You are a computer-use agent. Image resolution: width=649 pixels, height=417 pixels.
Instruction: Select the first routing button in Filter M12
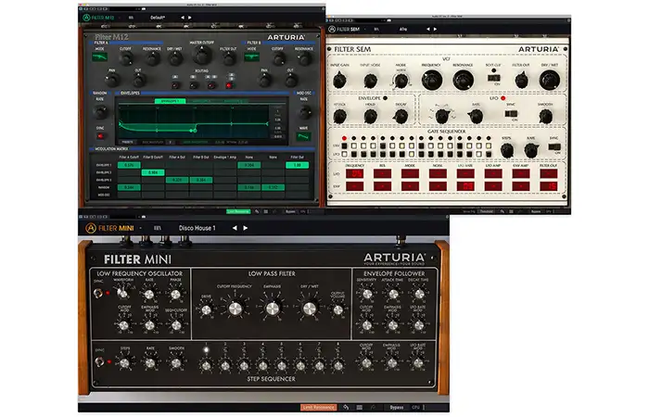click(175, 85)
